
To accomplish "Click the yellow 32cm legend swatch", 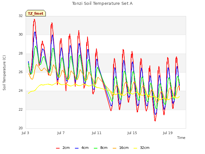I will pos(135,148).
